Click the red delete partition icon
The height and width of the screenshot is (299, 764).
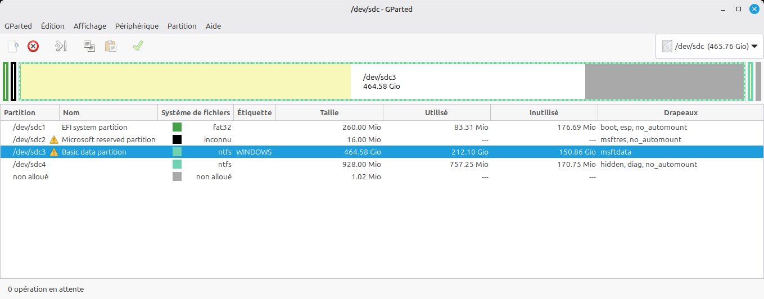(33, 46)
